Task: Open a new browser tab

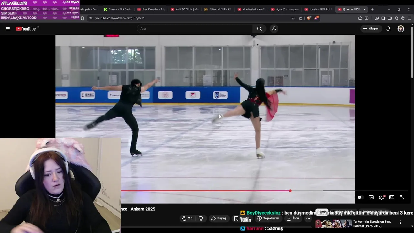Action: (372, 9)
